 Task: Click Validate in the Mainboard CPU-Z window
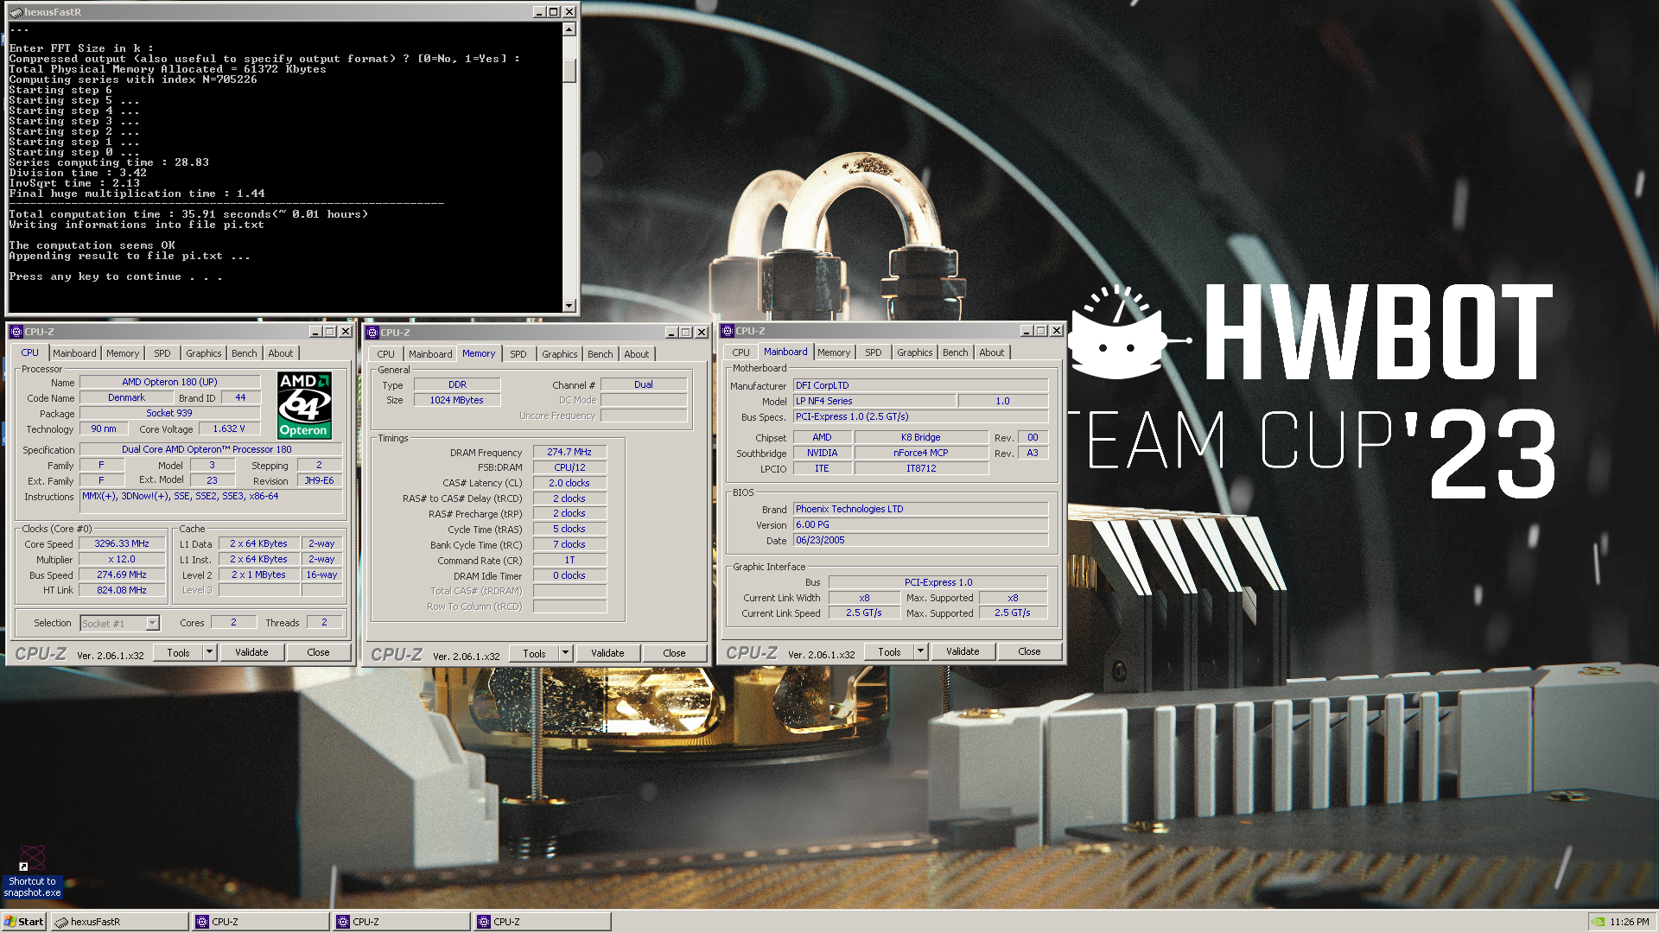point(963,652)
